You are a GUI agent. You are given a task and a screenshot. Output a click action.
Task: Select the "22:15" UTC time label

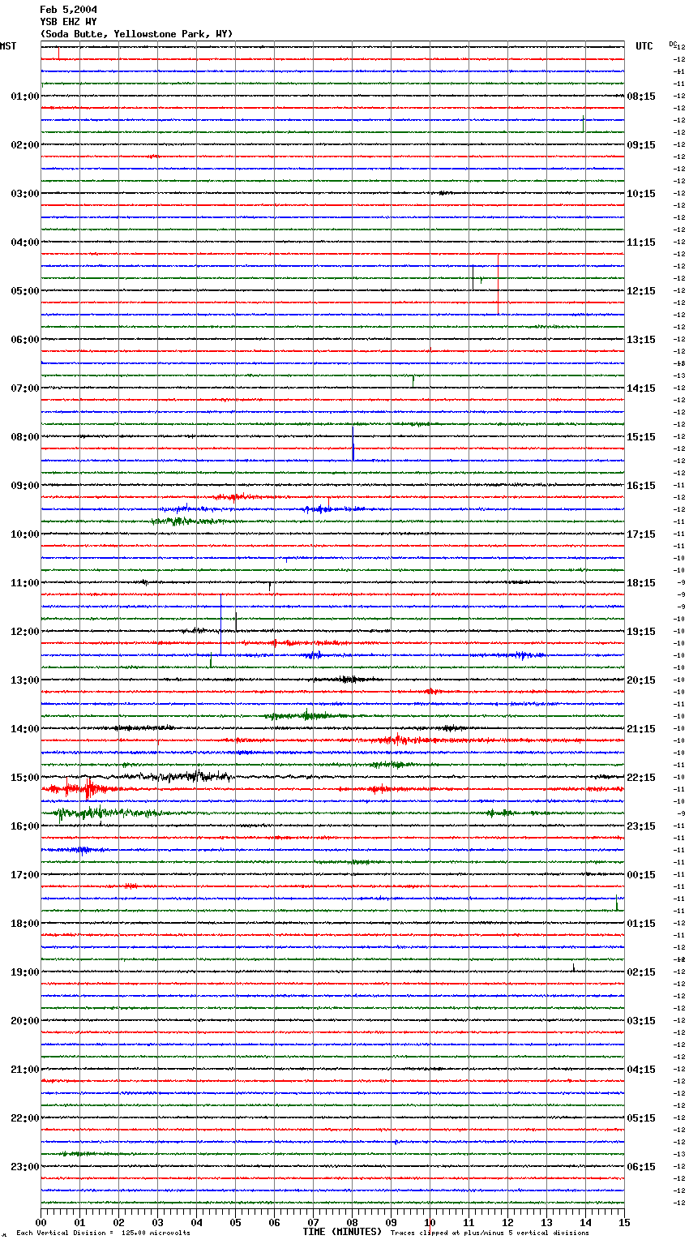click(641, 778)
